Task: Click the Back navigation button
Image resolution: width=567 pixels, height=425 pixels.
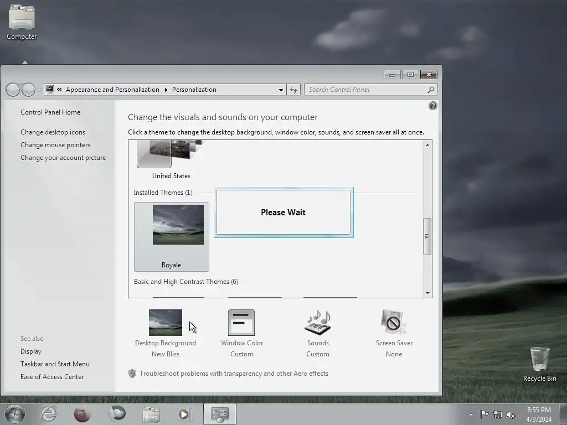Action: (x=13, y=90)
